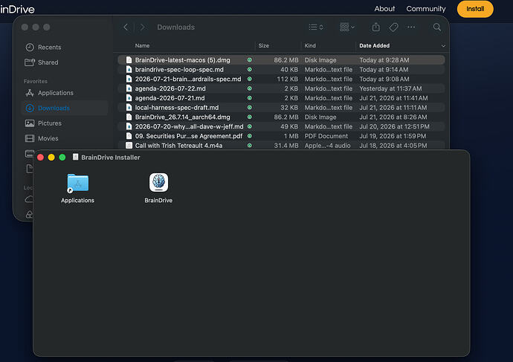
Task: Click the BrainDrive Installer title bar disk icon
Action: [x=76, y=158]
